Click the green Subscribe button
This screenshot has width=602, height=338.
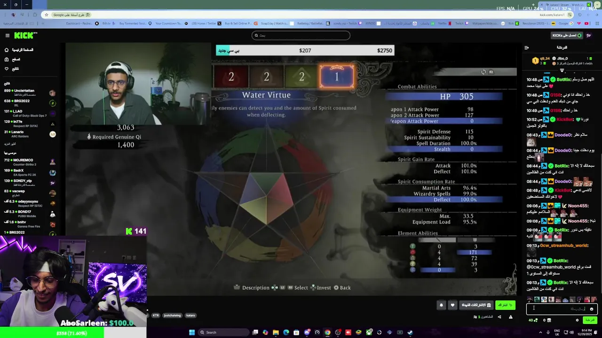505,305
